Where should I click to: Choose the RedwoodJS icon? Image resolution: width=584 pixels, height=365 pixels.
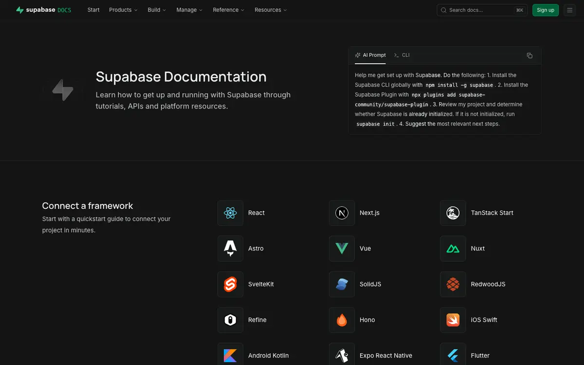(x=453, y=284)
